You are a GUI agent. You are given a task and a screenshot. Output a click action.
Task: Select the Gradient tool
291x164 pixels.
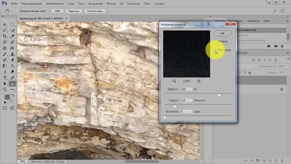pyautogui.click(x=5, y=66)
